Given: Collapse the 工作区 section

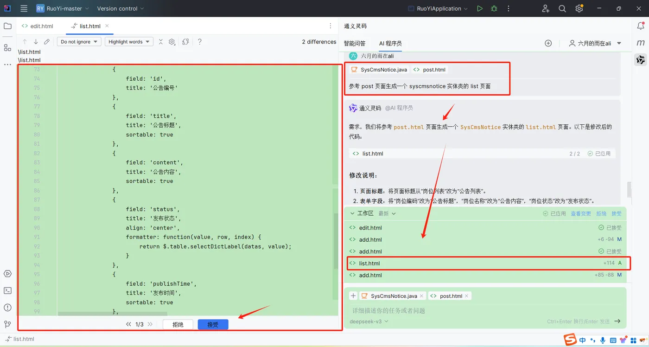Looking at the screenshot, I should point(352,213).
